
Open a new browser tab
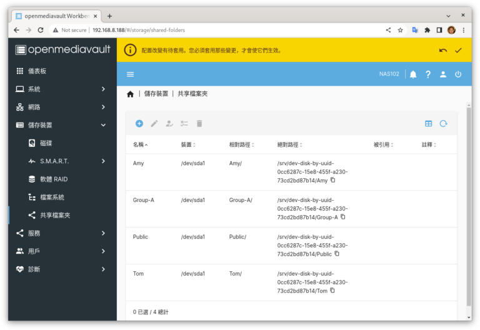pyautogui.click(x=109, y=16)
